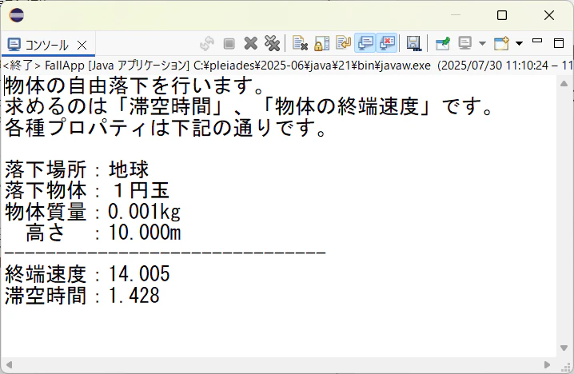This screenshot has width=574, height=374.
Task: Clear the console output icon
Action: click(300, 43)
